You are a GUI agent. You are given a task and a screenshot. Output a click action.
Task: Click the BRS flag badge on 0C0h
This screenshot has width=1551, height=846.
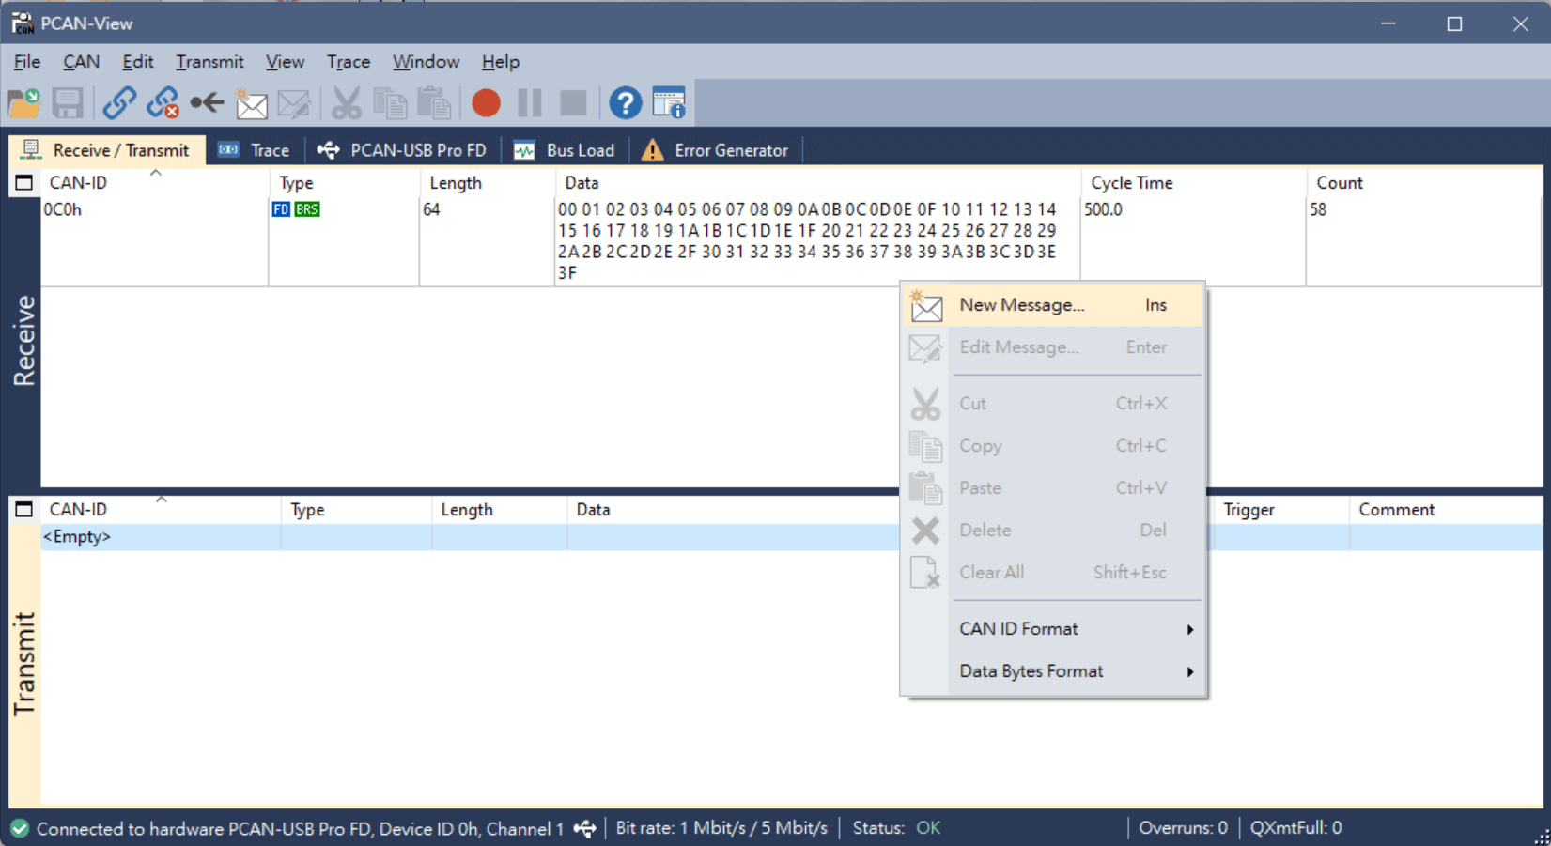pyautogui.click(x=307, y=209)
